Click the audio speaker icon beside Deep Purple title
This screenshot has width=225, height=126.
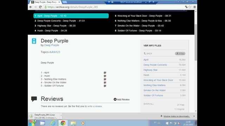click(34, 41)
